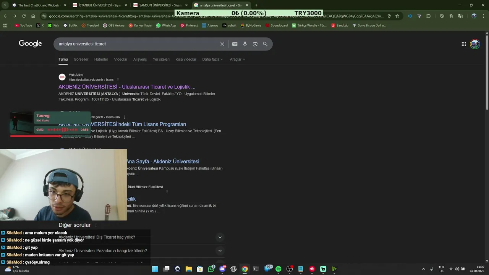Bookmark this page with the star
489x275 pixels.
[x=397, y=16]
